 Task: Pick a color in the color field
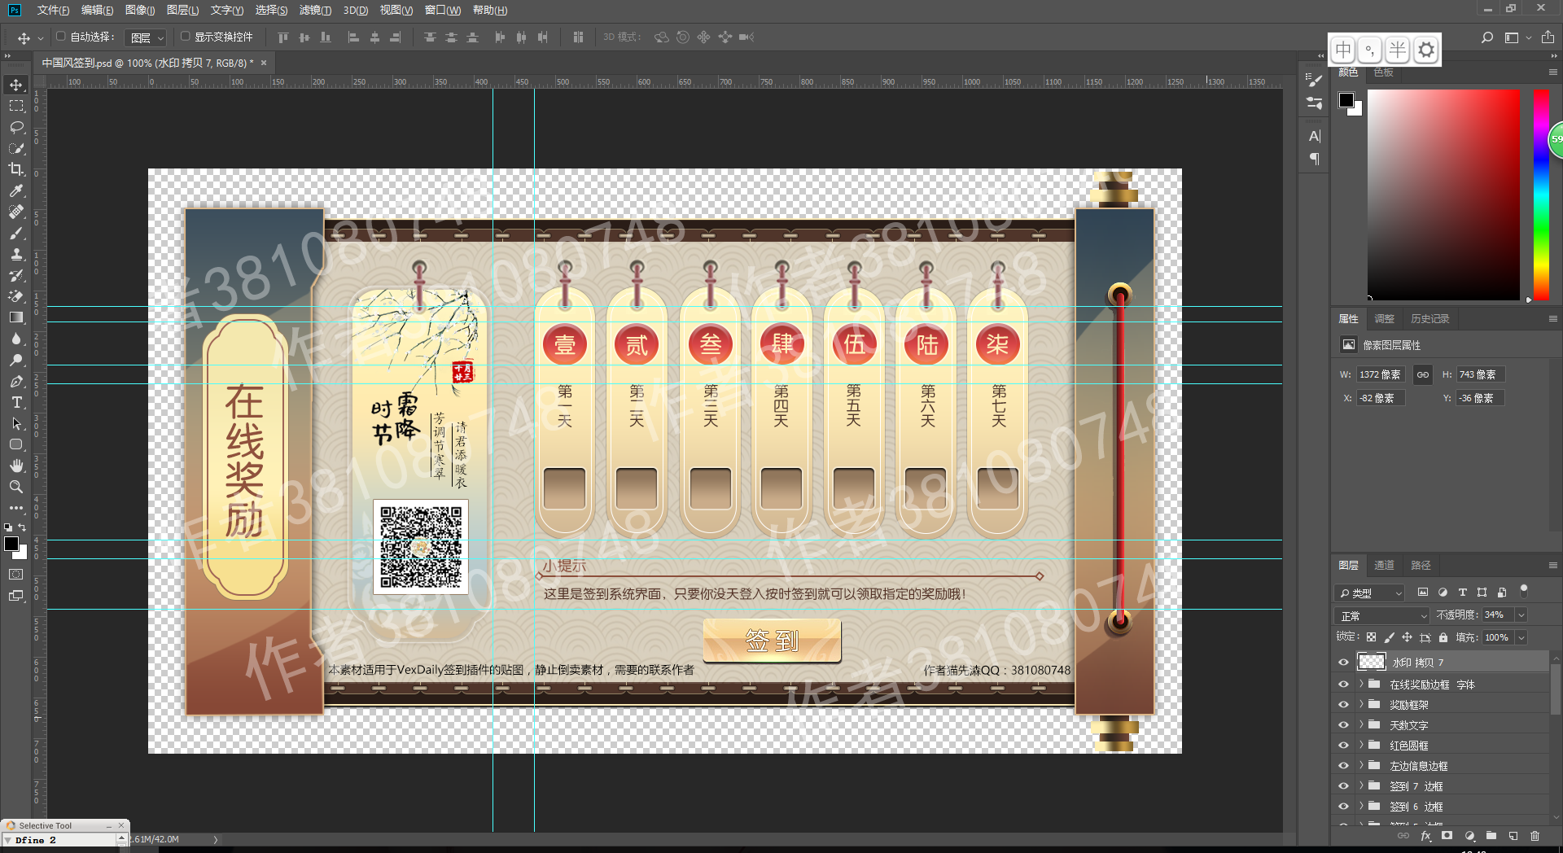pyautogui.click(x=1443, y=195)
